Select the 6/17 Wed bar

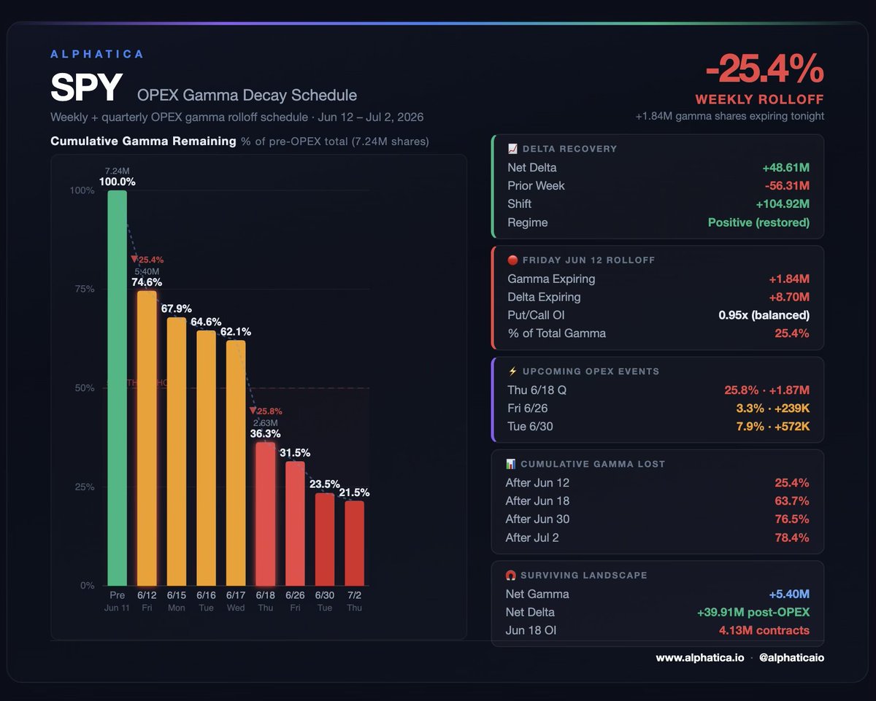236,463
